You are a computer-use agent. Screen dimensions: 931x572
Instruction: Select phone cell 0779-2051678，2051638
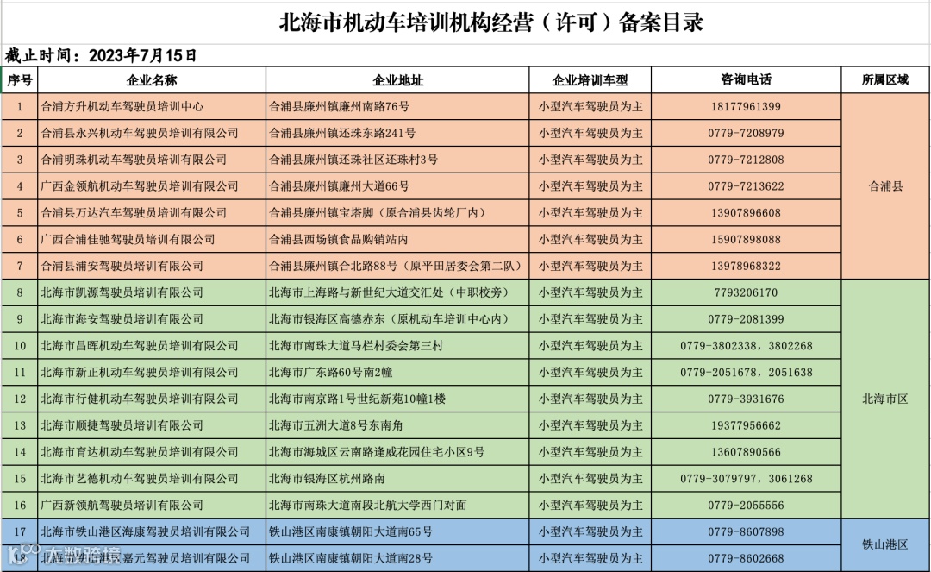(x=747, y=373)
